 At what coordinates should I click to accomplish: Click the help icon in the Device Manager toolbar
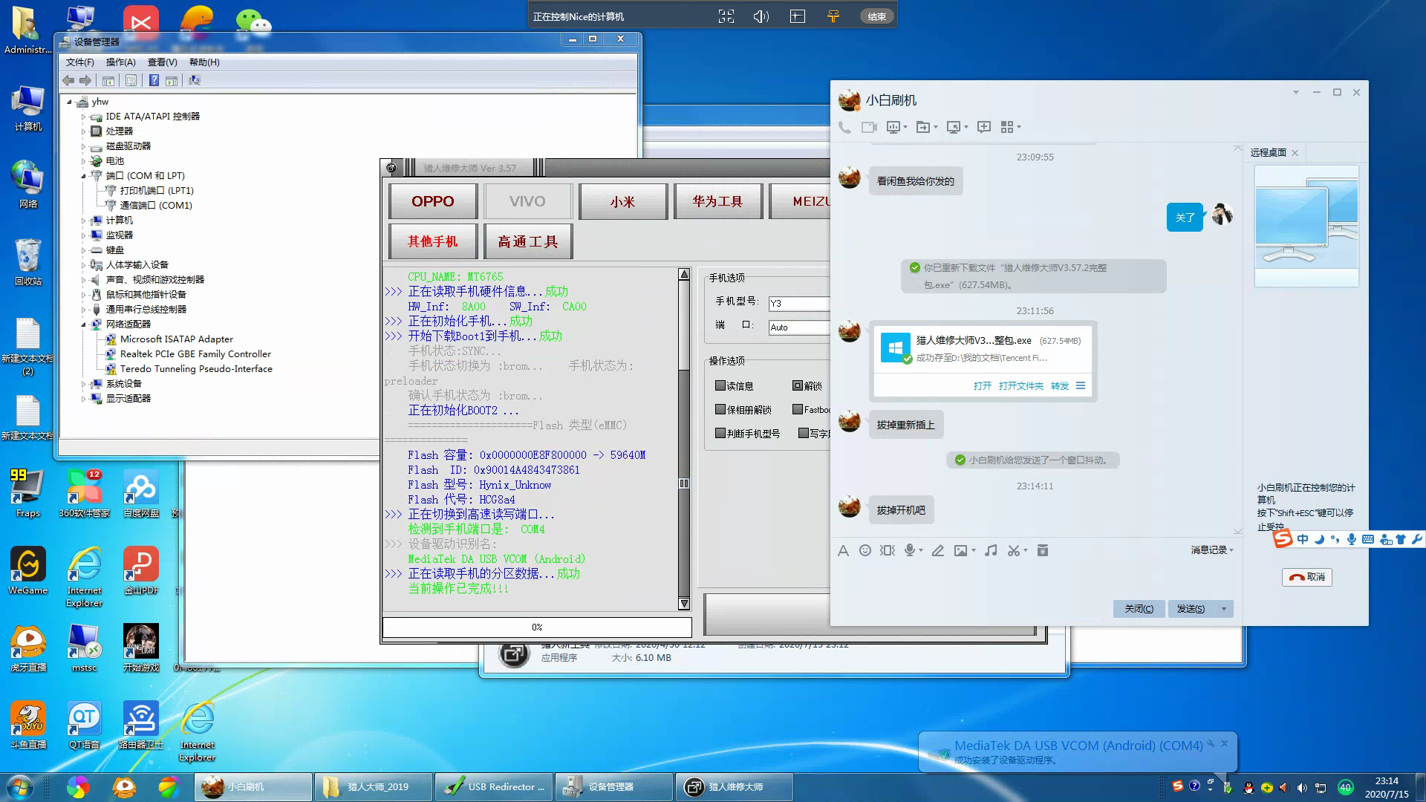tap(154, 80)
